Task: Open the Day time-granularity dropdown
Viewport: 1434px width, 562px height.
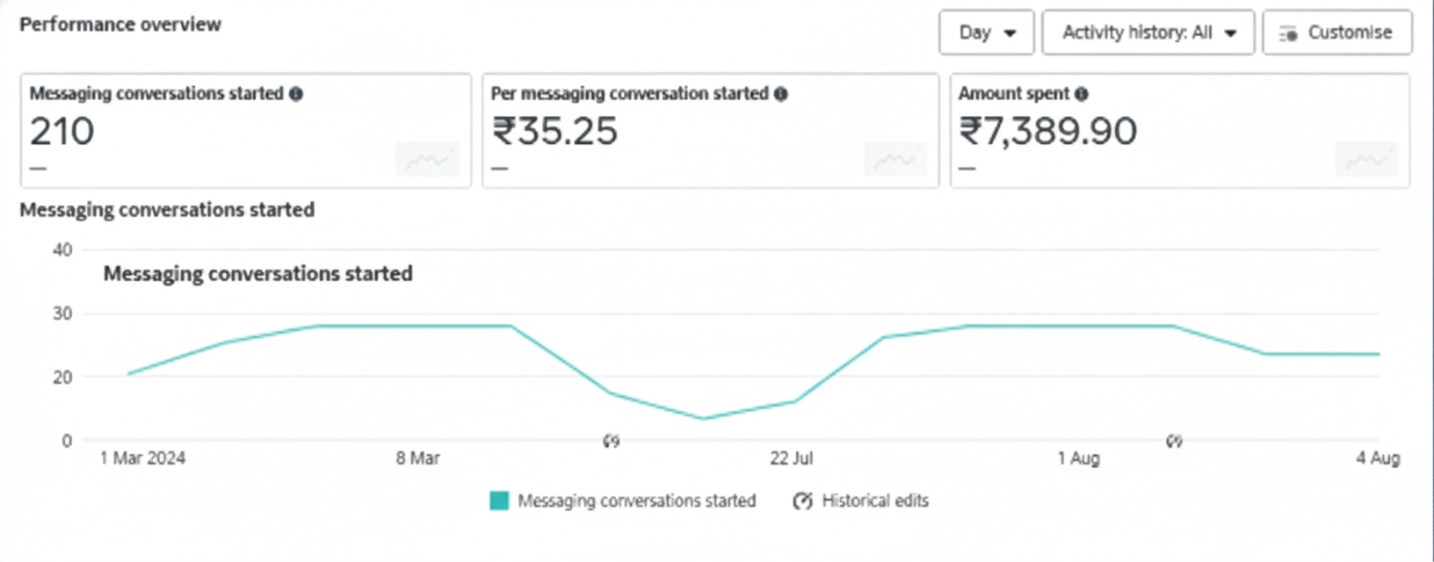Action: [x=986, y=33]
